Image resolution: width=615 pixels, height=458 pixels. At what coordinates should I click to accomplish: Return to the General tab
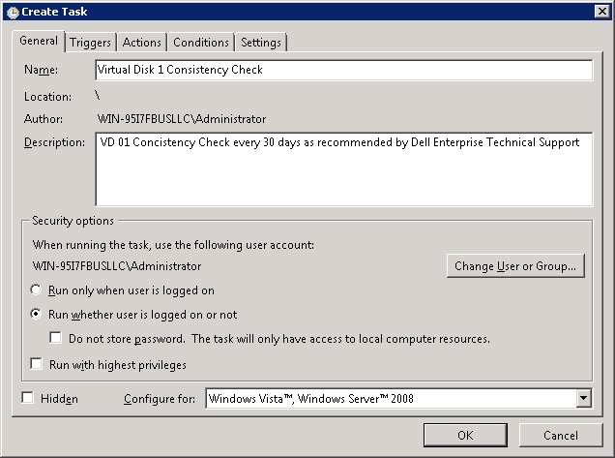pyautogui.click(x=39, y=42)
